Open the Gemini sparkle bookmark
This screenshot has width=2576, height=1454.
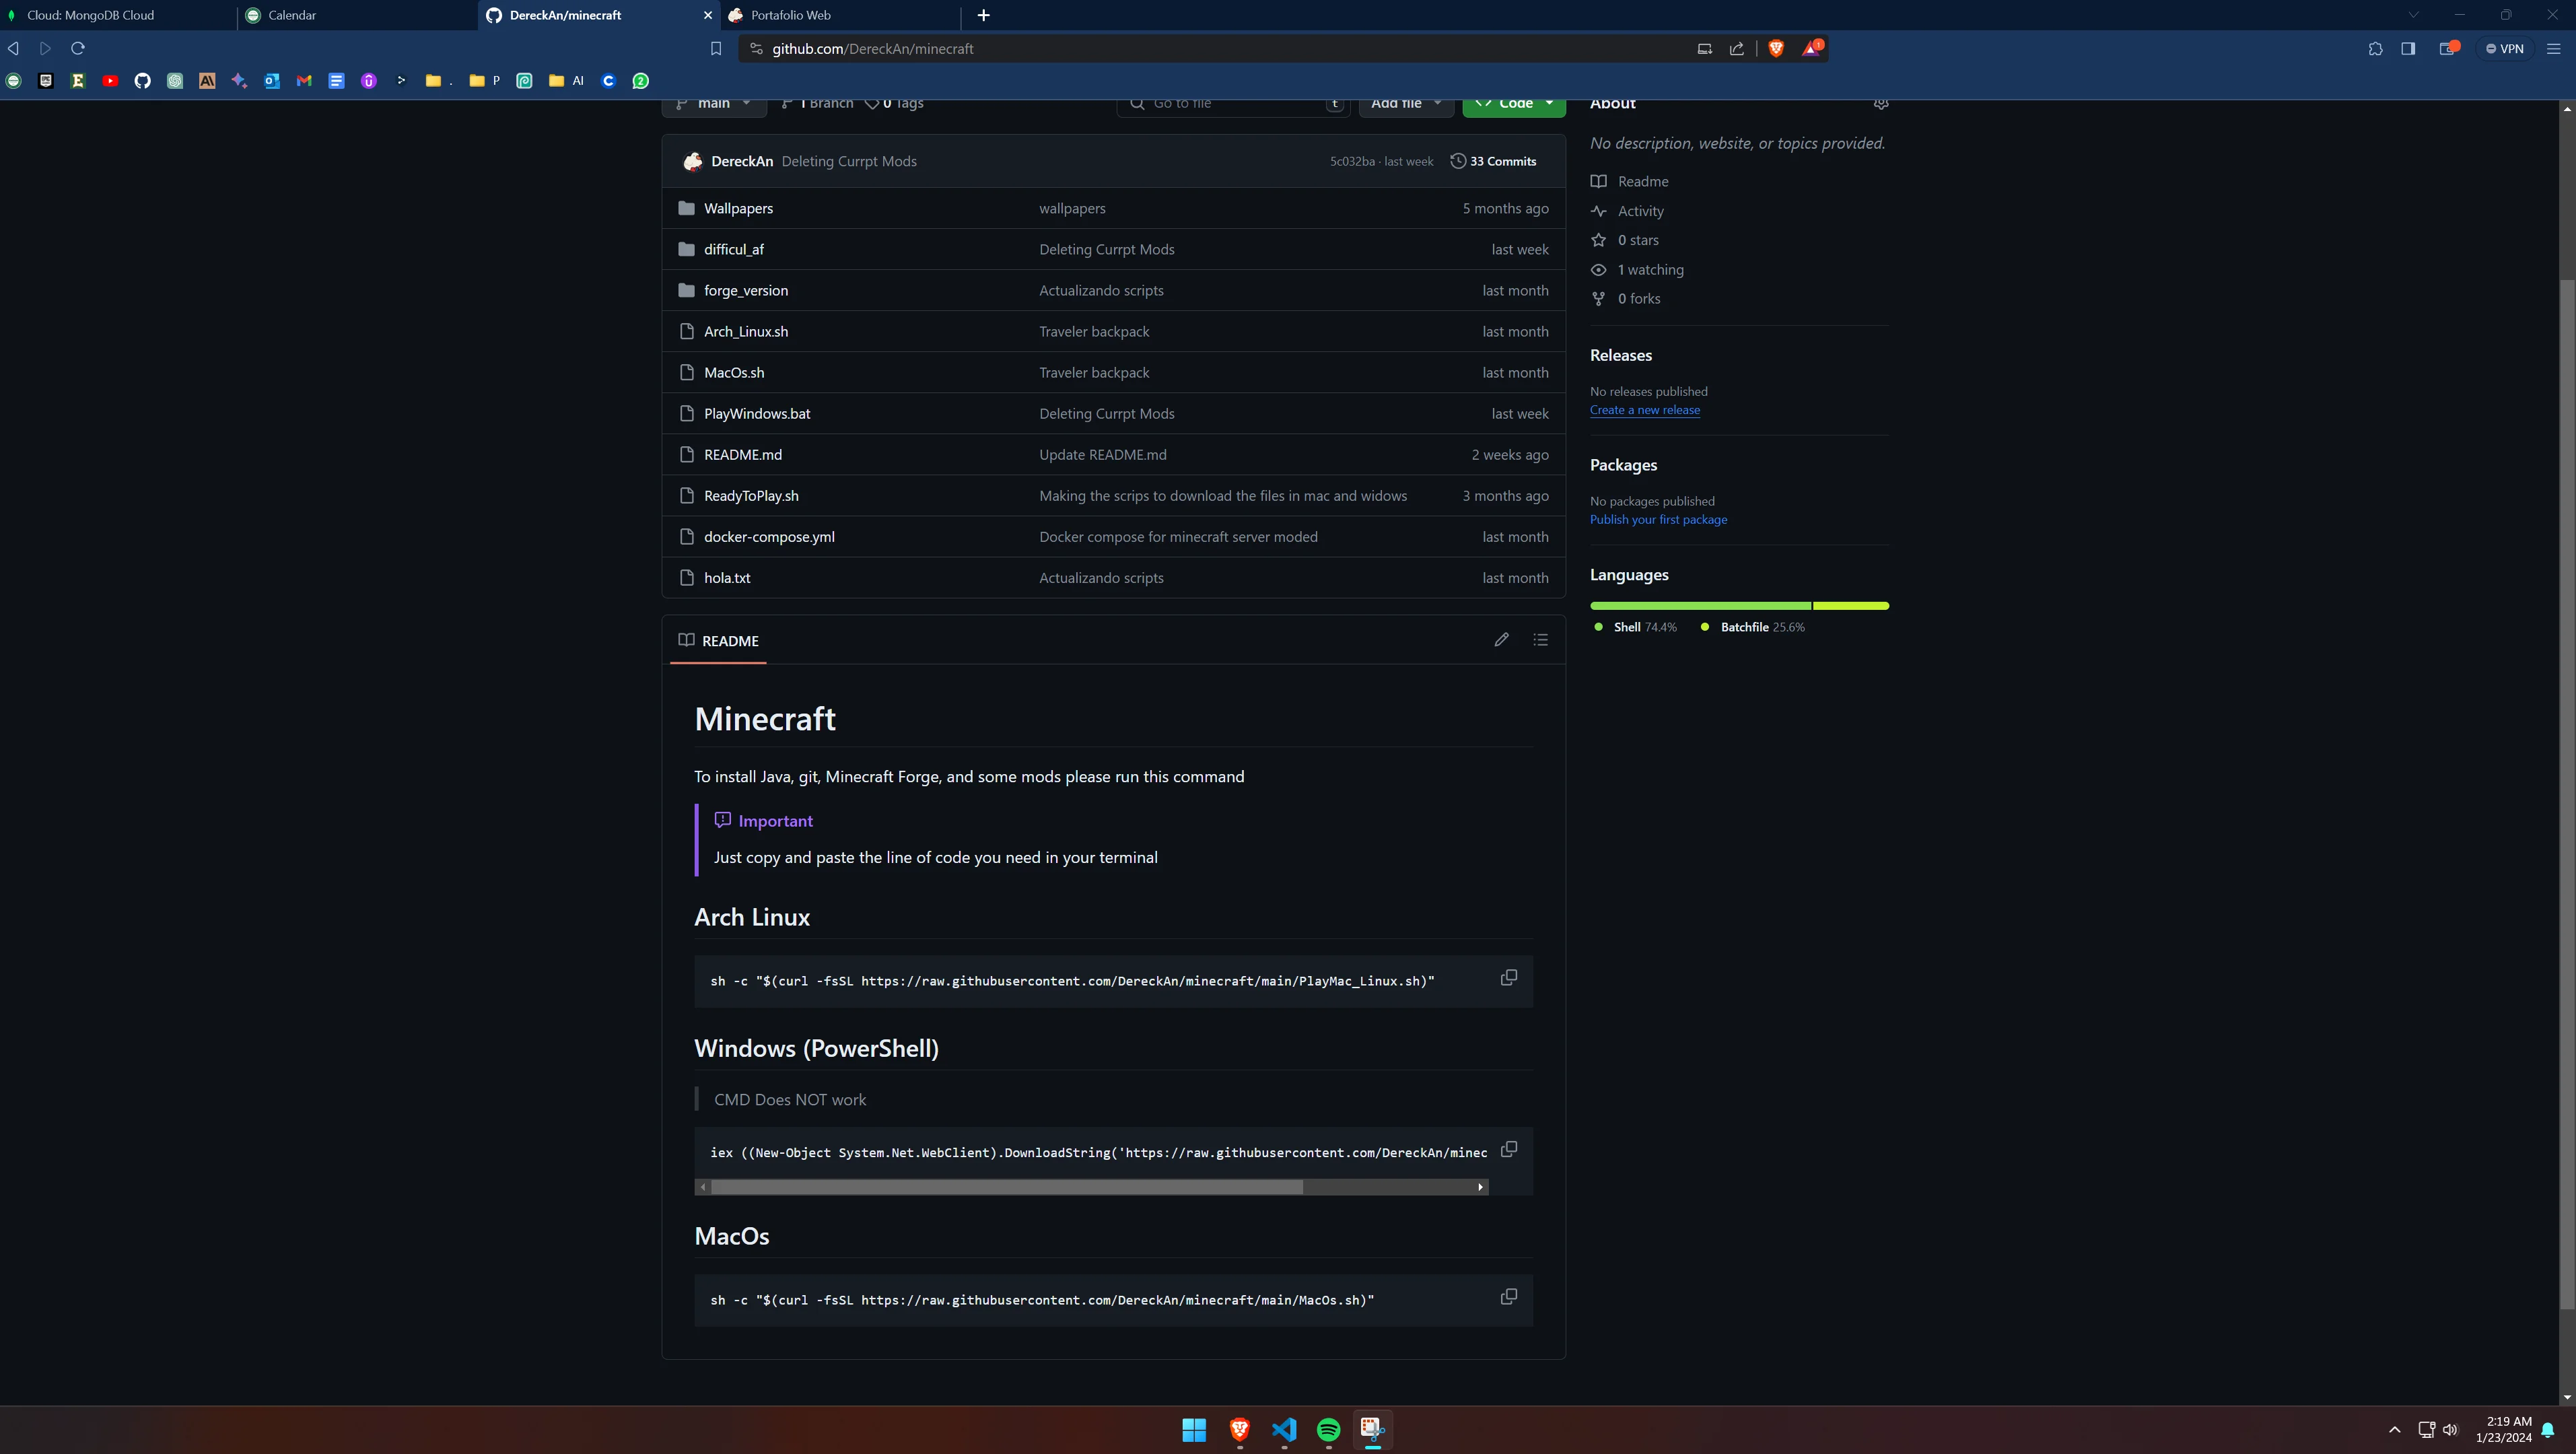tap(239, 81)
